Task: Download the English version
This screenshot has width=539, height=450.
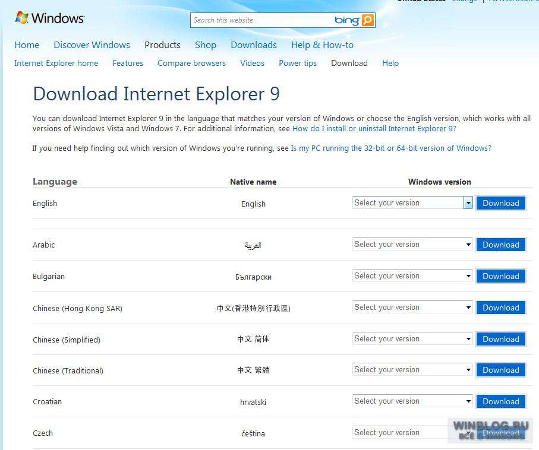Action: point(501,204)
